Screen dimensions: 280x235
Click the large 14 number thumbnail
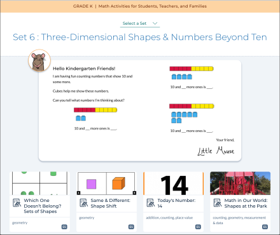[x=173, y=184]
